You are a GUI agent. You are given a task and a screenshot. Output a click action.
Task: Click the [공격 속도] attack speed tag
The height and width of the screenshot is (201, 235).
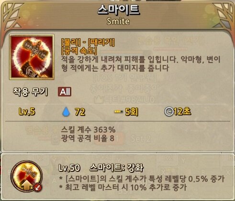[x=79, y=51]
